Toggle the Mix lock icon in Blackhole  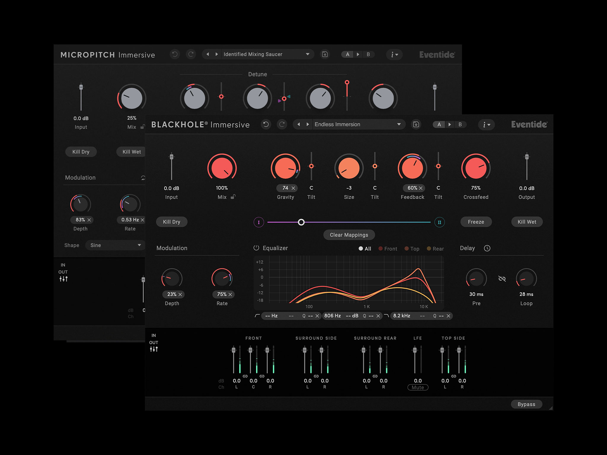click(233, 197)
